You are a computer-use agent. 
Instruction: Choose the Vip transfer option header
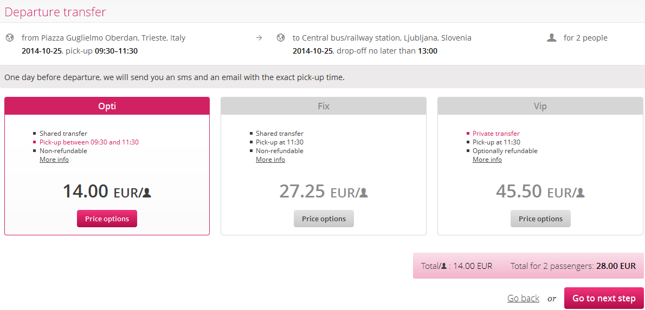pyautogui.click(x=540, y=106)
